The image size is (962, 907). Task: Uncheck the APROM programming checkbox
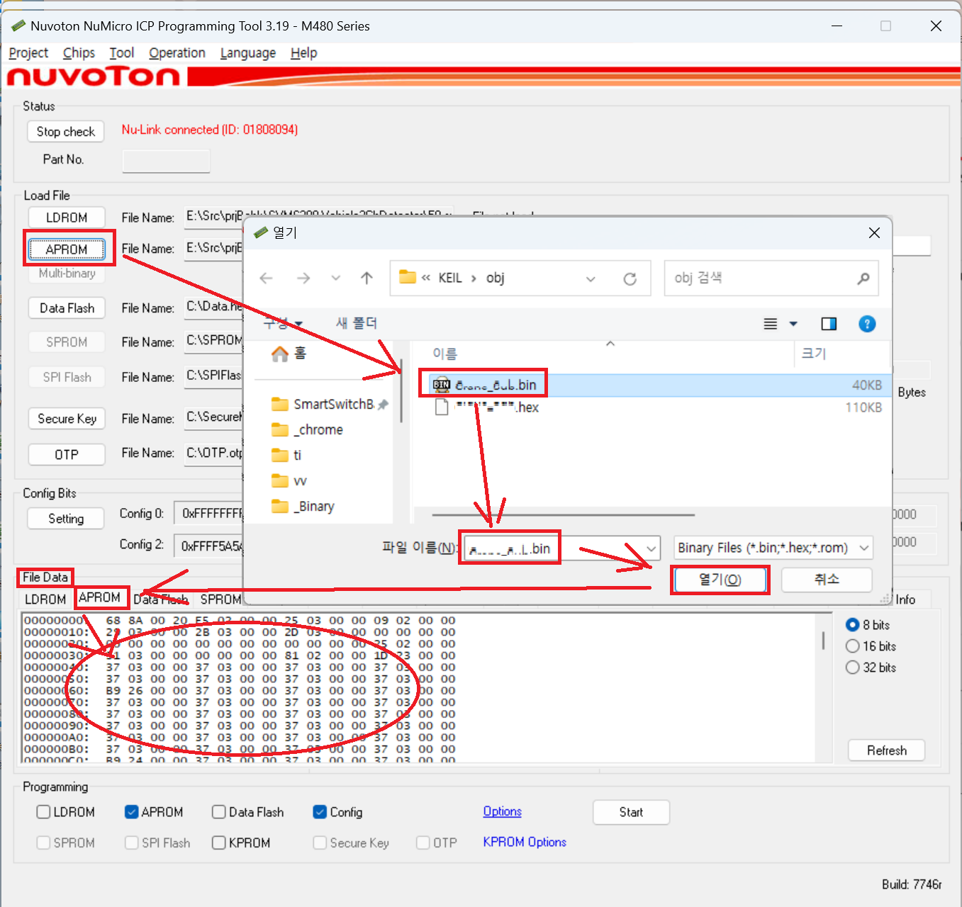[131, 812]
